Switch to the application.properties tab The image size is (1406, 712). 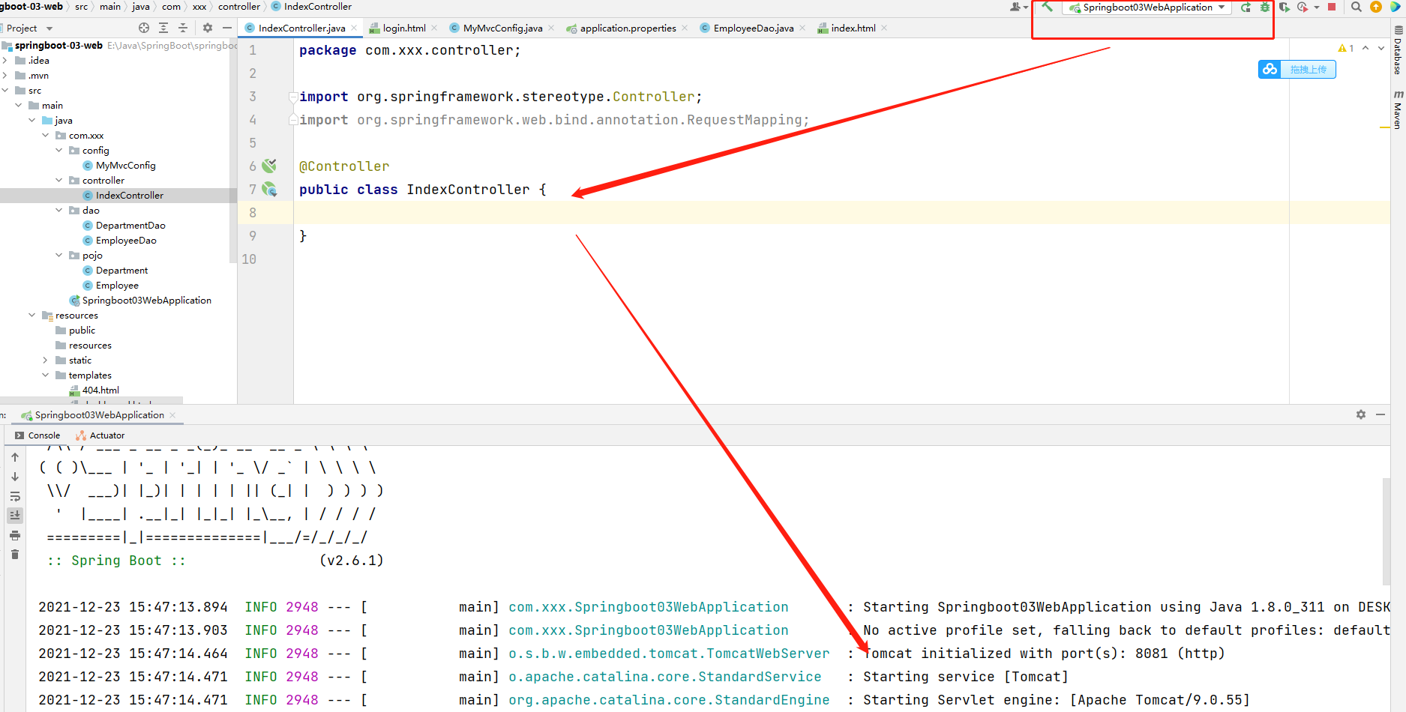tap(628, 28)
